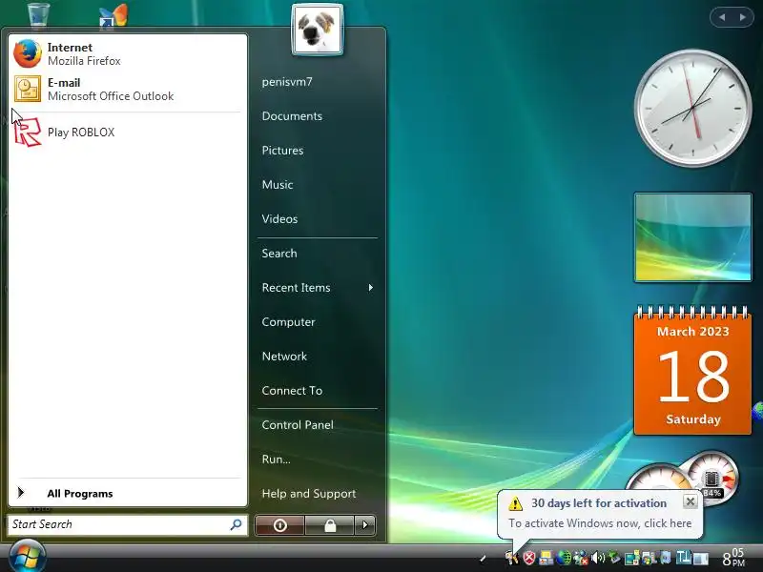
Task: Open Music from the Start menu
Action: [278, 185]
